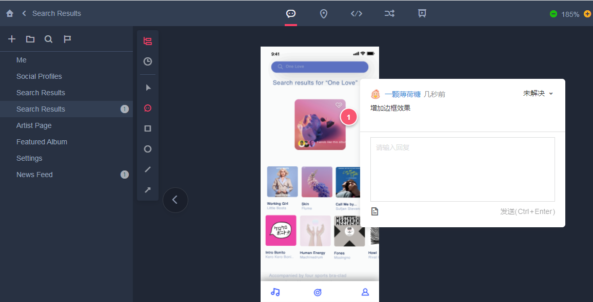The image size is (593, 302).
Task: Switch to the code inspect tab
Action: click(x=356, y=14)
